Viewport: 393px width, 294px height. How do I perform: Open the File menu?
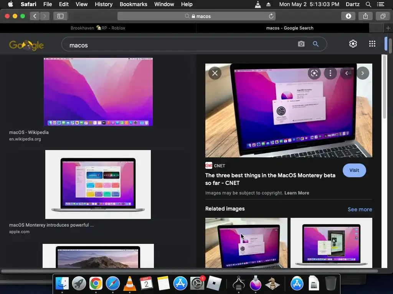tap(47, 4)
